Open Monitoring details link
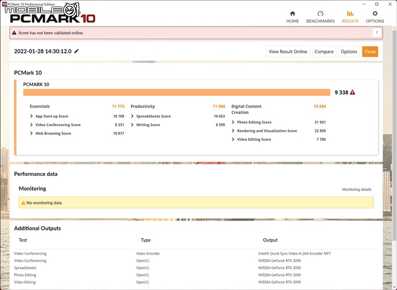The width and height of the screenshot is (397, 290). tap(357, 189)
